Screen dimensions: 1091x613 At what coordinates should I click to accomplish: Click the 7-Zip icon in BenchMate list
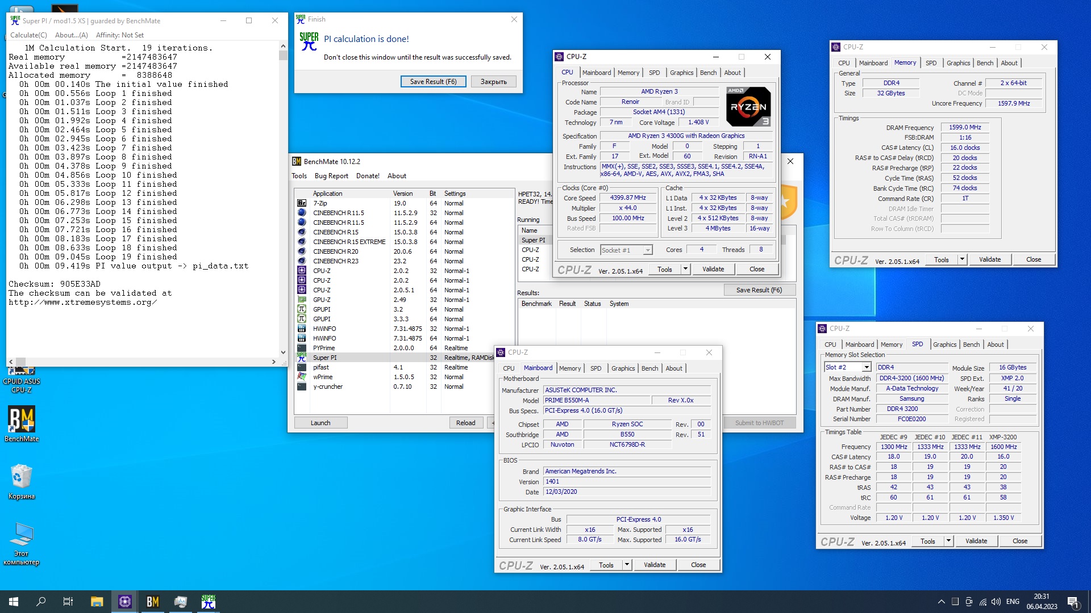pos(302,203)
